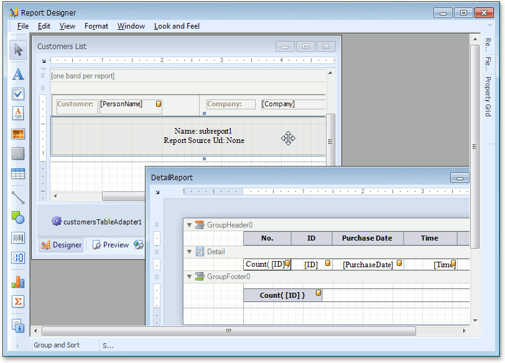Open the Format menu
Viewport: 505px width, 363px height.
96,26
